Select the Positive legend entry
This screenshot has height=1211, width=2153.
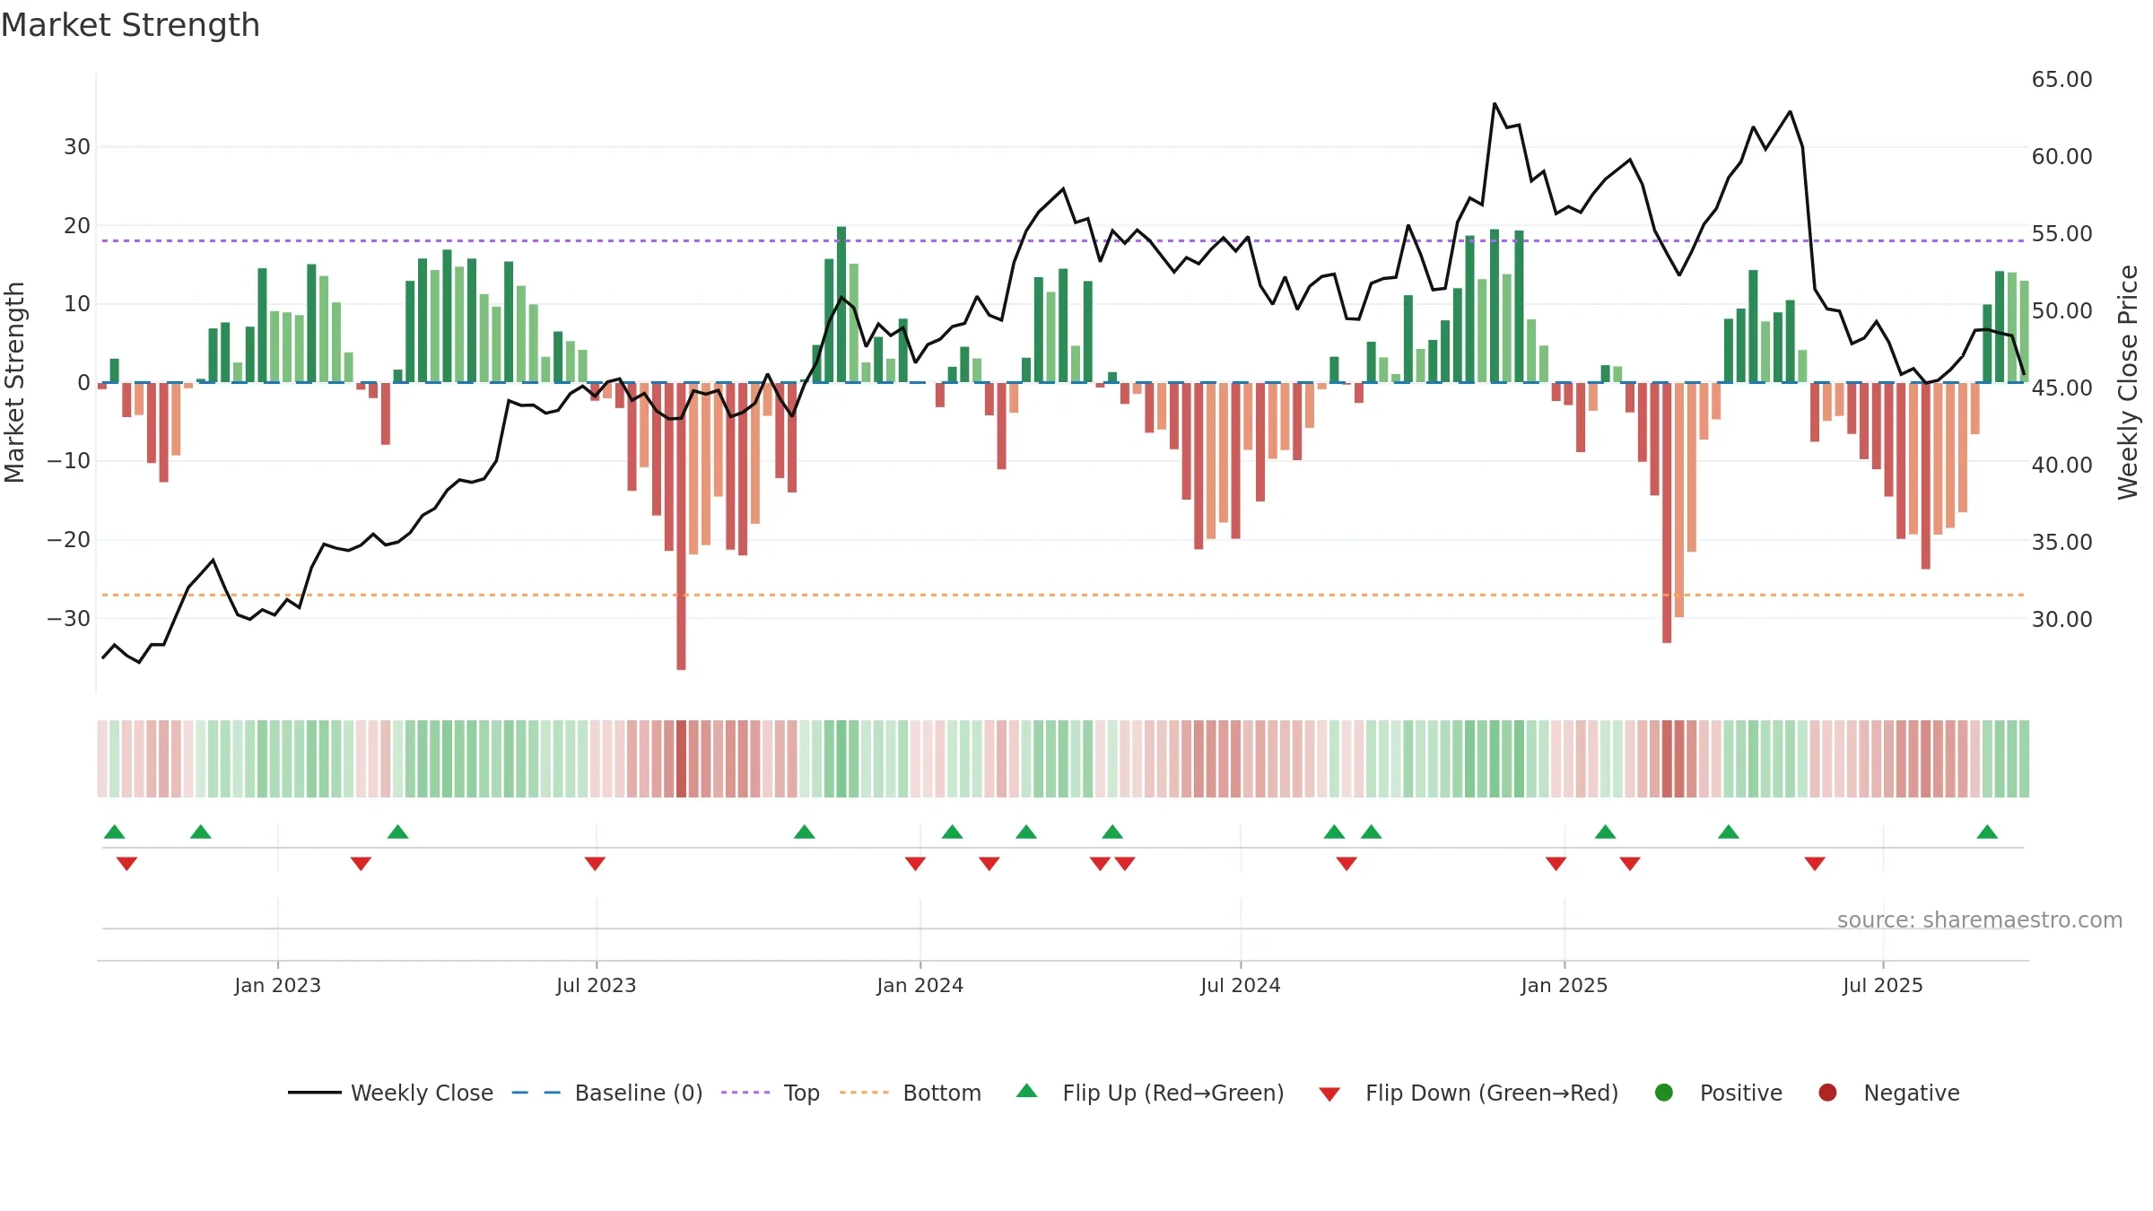(1719, 1093)
